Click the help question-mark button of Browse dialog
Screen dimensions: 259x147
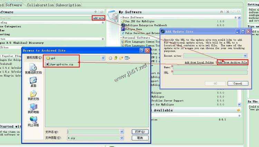click(x=142, y=50)
